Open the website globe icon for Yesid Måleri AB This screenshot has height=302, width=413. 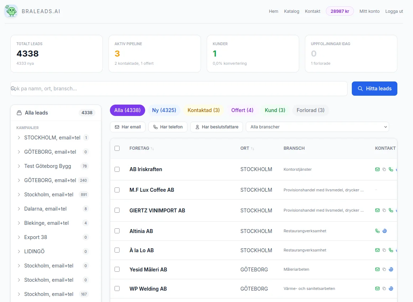391,269
